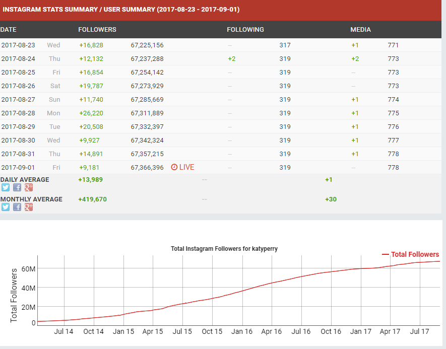Click the 67,225,156 follower total
446x349 pixels.
[147, 45]
